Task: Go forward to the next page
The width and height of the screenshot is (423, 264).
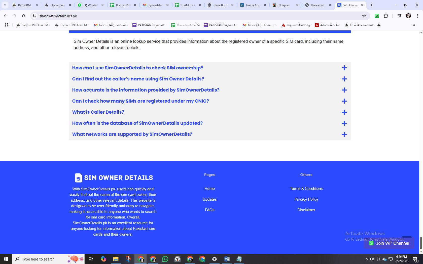Action: click(x=15, y=16)
